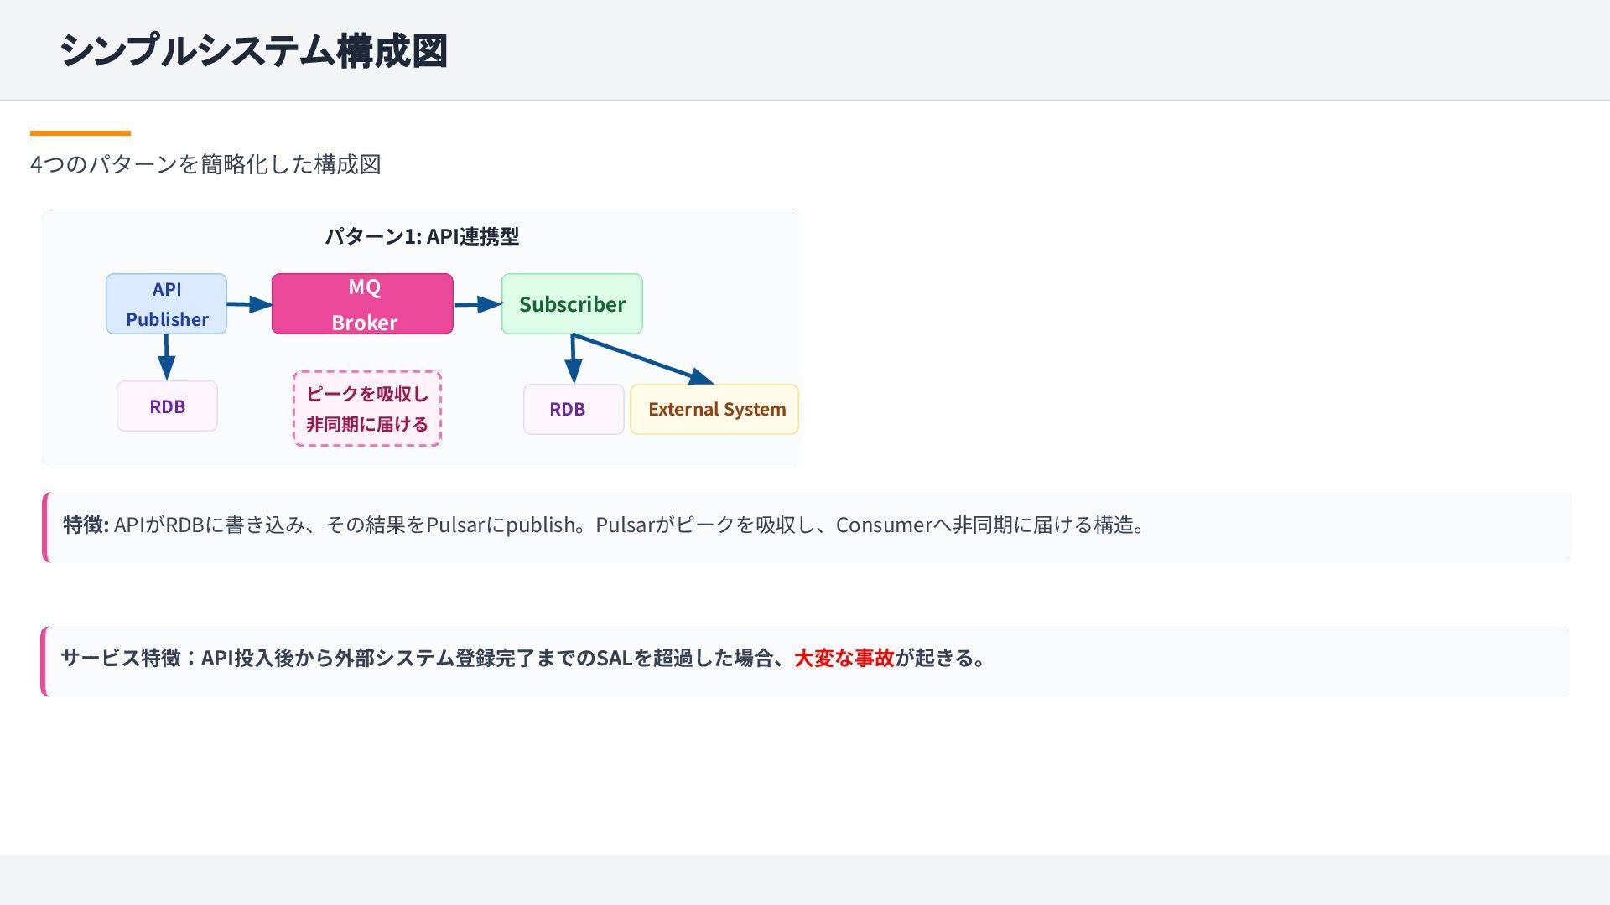Click the green Subscriber node

click(572, 303)
